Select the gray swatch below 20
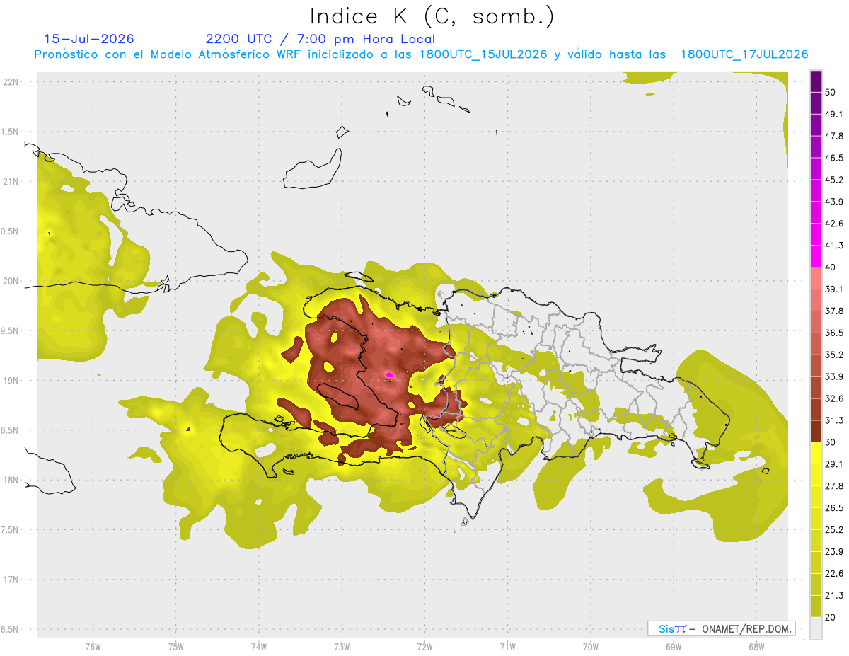 tap(816, 628)
